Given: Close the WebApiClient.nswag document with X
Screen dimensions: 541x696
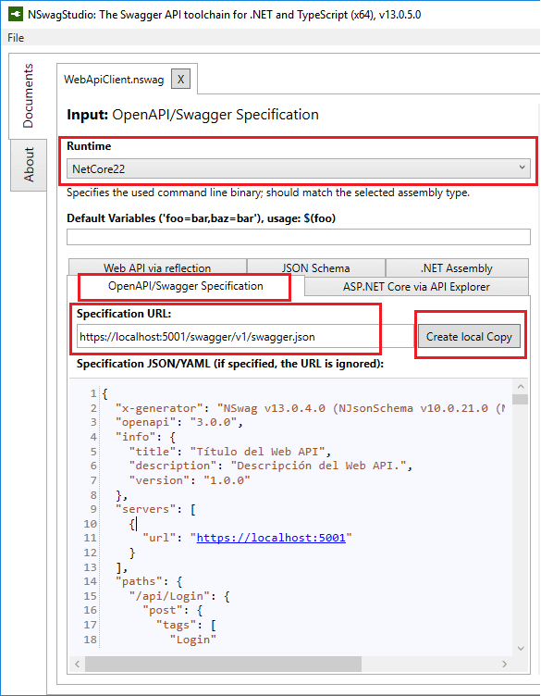Looking at the screenshot, I should pos(180,79).
